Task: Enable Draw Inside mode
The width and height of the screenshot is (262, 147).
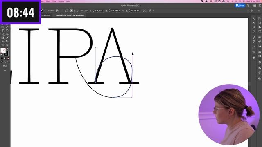Action: 8,62
